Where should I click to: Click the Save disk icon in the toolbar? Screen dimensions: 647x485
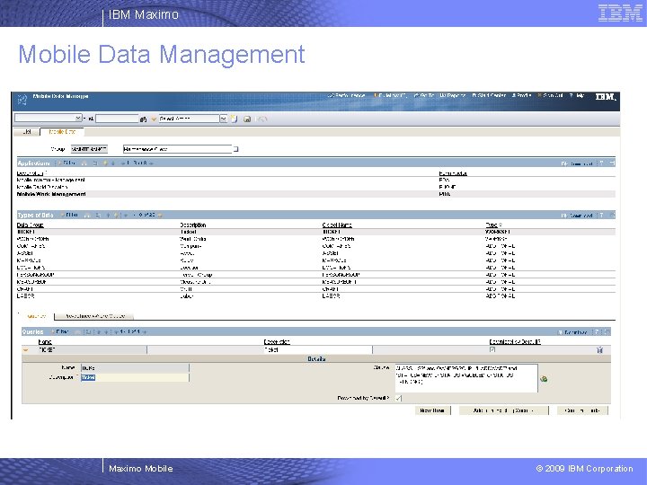click(247, 119)
